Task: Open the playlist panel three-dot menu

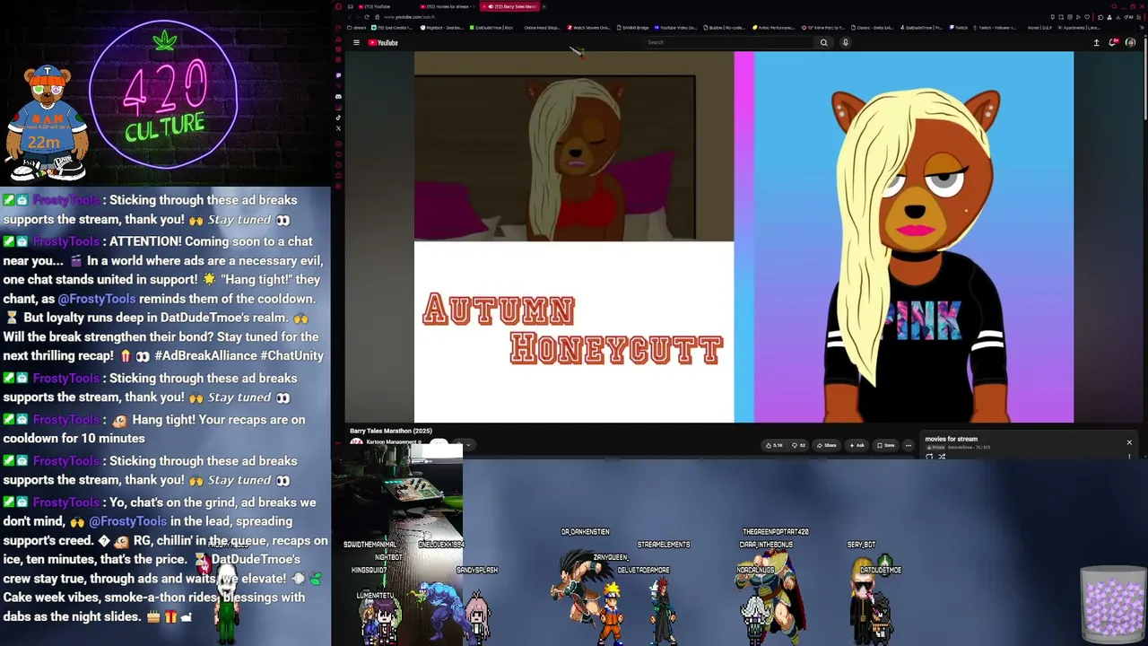Action: [x=1129, y=457]
